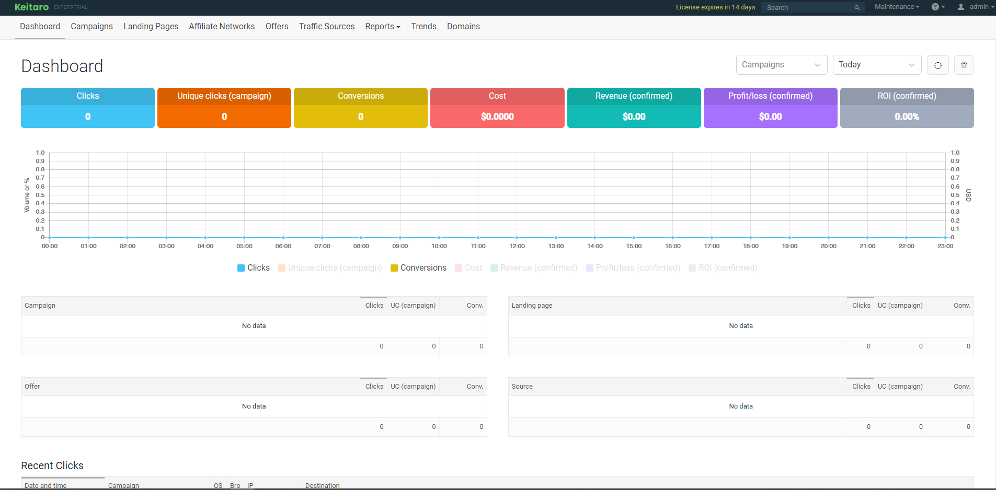
Task: Expand the Maintenance menu
Action: 896,7
